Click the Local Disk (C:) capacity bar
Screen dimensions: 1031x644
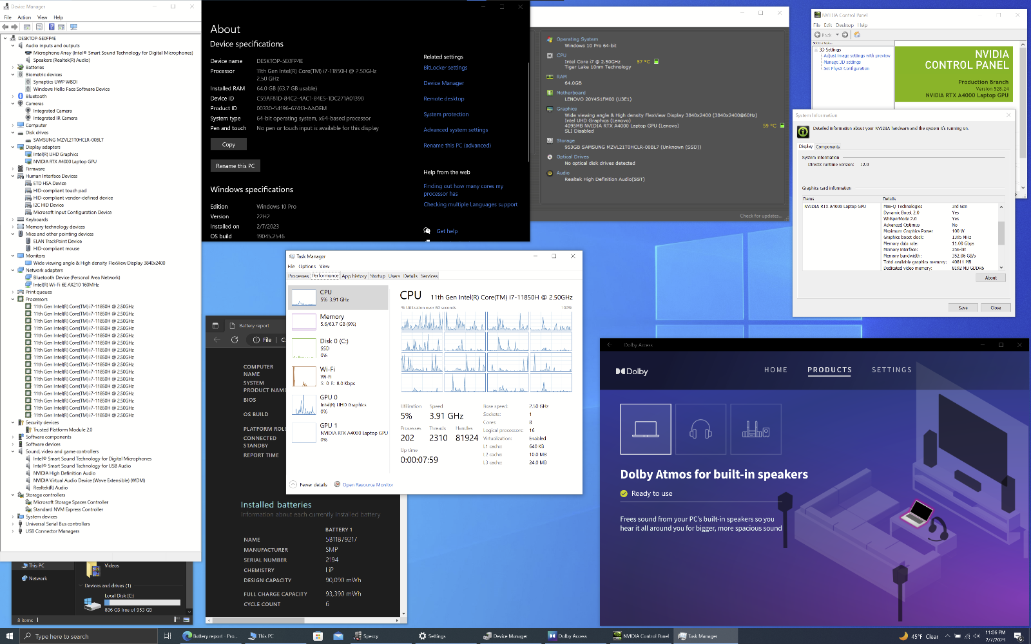pyautogui.click(x=142, y=603)
